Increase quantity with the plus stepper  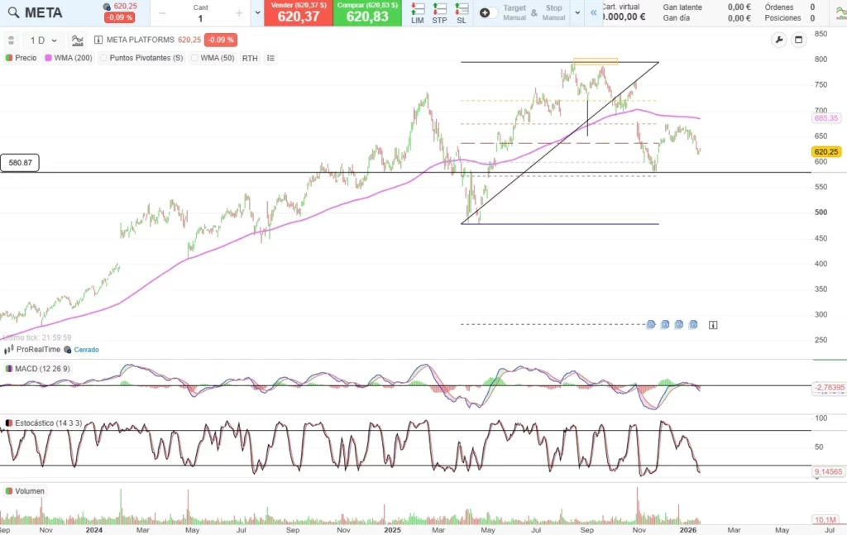pos(239,12)
